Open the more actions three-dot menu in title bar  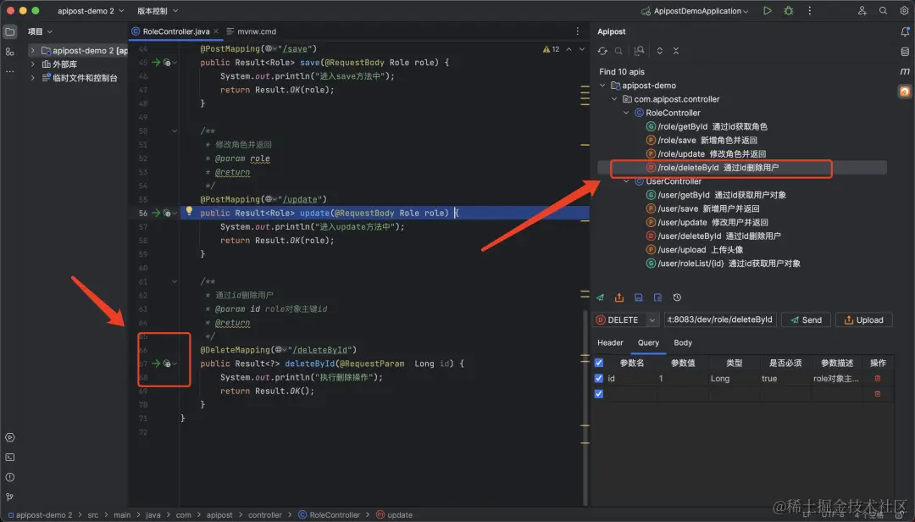(x=809, y=10)
